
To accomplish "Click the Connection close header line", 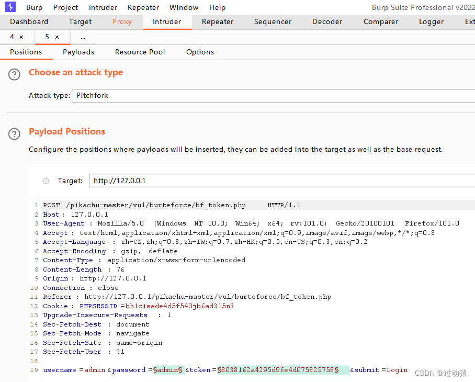I will (x=81, y=288).
